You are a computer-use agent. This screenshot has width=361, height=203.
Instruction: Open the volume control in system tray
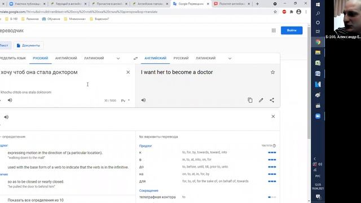coord(320,164)
